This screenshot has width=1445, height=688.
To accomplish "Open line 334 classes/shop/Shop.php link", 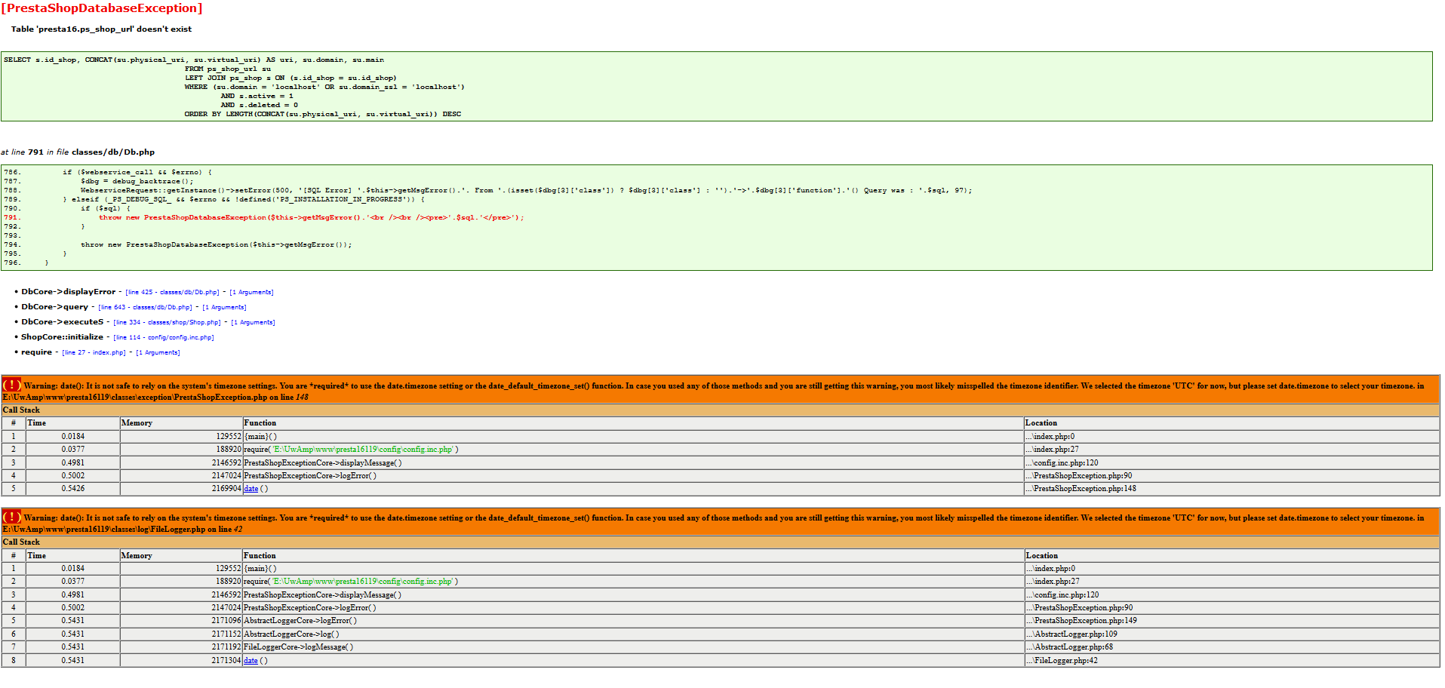I will click(168, 322).
